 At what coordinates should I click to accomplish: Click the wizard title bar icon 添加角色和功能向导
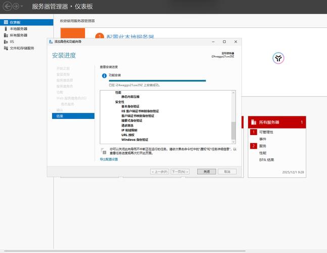[51, 41]
